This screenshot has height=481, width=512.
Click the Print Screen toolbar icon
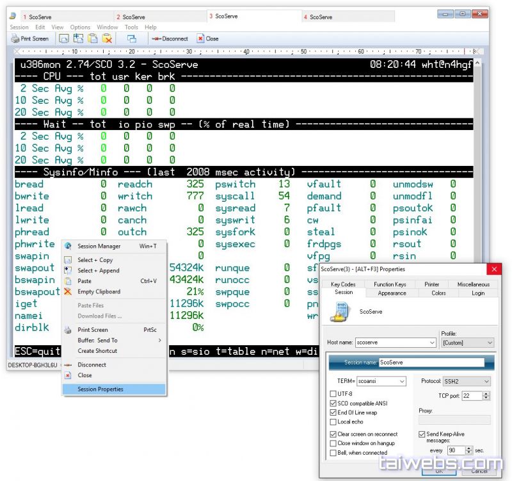29,38
